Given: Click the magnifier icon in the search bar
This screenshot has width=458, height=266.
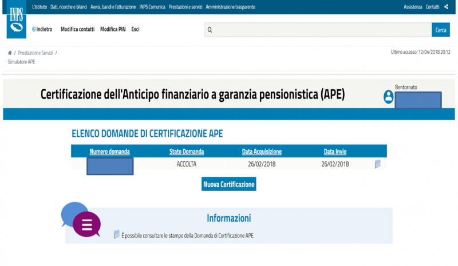Looking at the screenshot, I should [210, 30].
